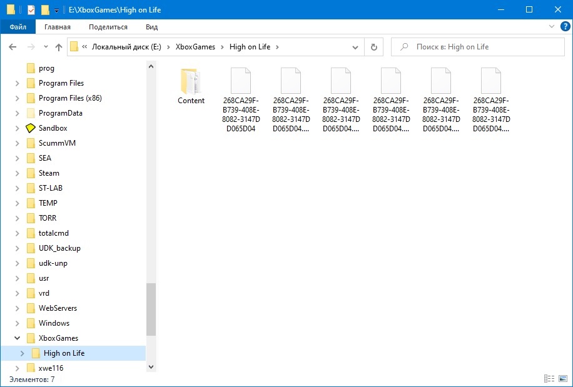Click the High on Life tree folder icon
This screenshot has height=387, width=573.
[36, 353]
